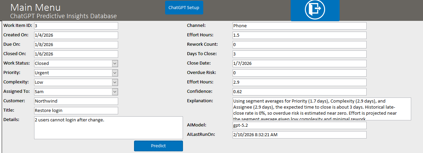Select the AIModel field showing gpt-5.2
Screen dimensions: 423x153
click(x=299, y=125)
